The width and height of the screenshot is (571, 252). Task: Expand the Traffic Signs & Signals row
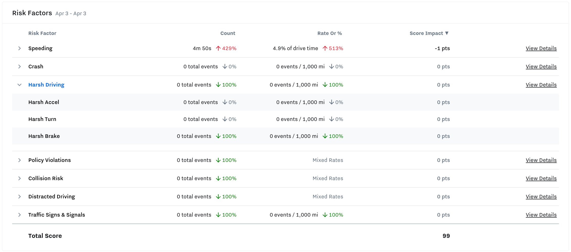tap(19, 215)
